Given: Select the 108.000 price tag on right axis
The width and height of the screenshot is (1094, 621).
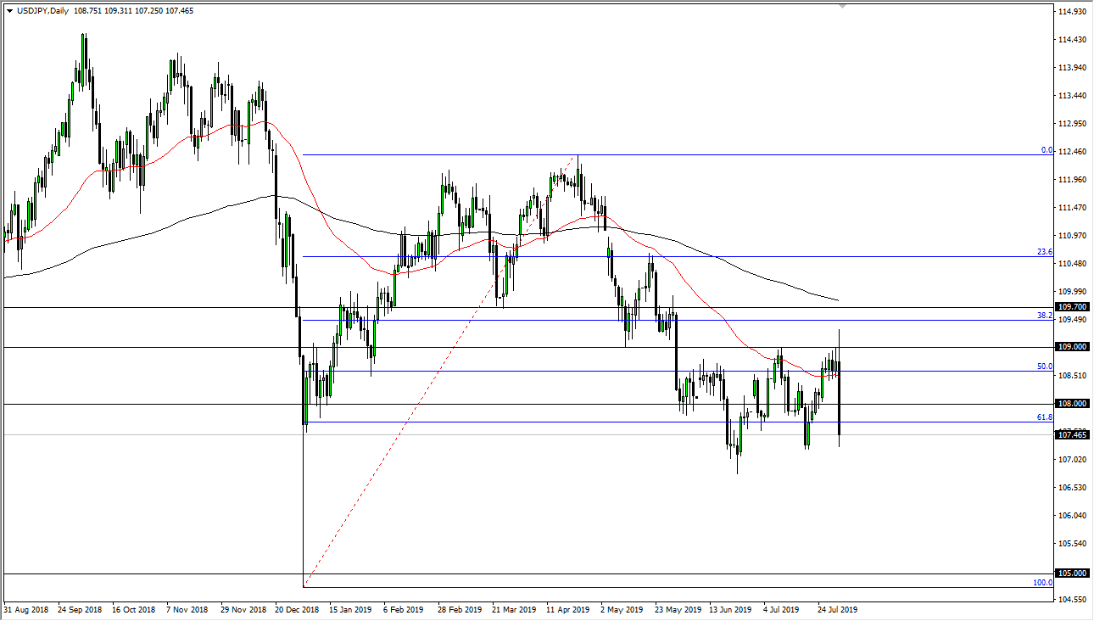Looking at the screenshot, I should pos(1070,404).
